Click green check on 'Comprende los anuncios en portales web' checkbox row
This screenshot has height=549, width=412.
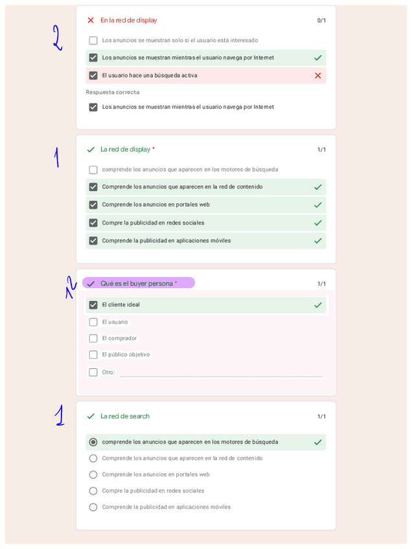(317, 205)
